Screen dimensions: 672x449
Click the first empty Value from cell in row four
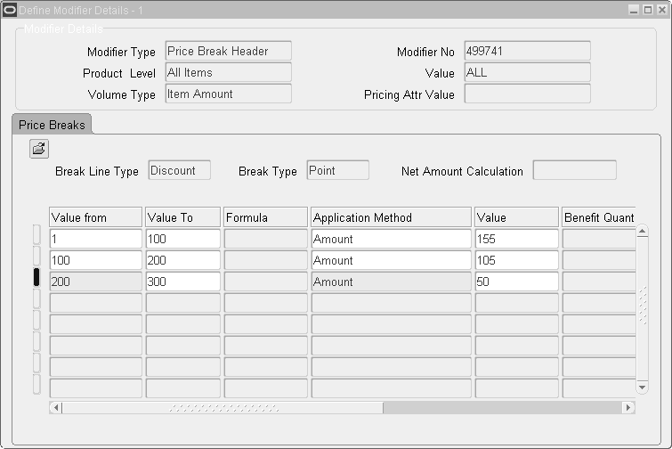pyautogui.click(x=95, y=303)
